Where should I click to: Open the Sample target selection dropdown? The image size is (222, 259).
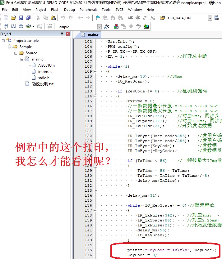pyautogui.click(x=99, y=27)
